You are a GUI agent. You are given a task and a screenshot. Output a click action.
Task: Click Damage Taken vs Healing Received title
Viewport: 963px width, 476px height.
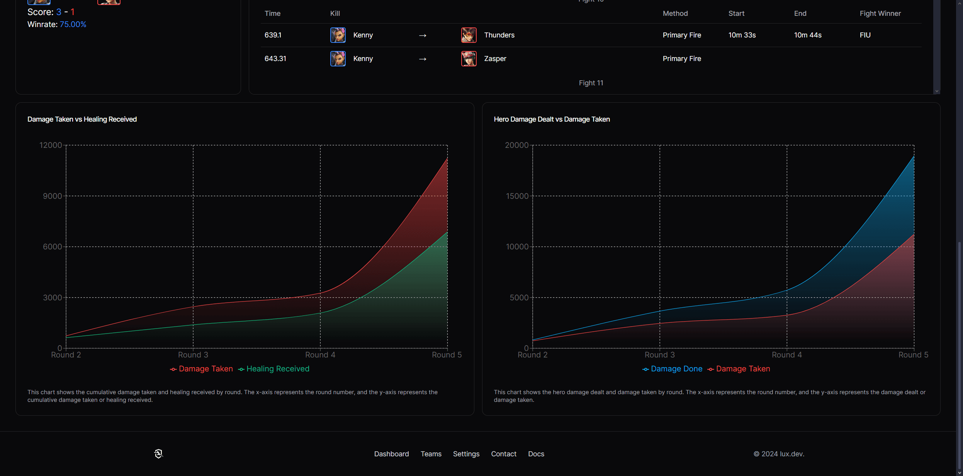pyautogui.click(x=82, y=119)
